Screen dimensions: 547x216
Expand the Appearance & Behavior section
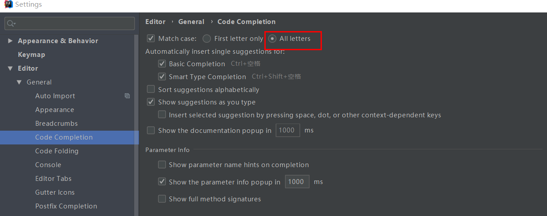[10, 40]
